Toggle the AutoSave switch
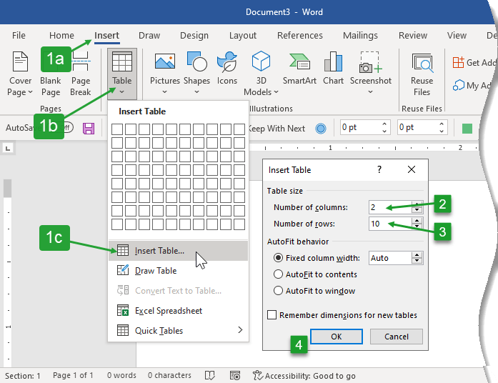 65,128
